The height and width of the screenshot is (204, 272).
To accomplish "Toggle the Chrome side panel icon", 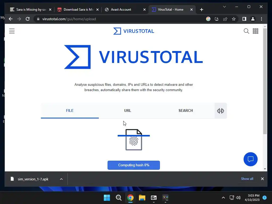I will 244,19.
